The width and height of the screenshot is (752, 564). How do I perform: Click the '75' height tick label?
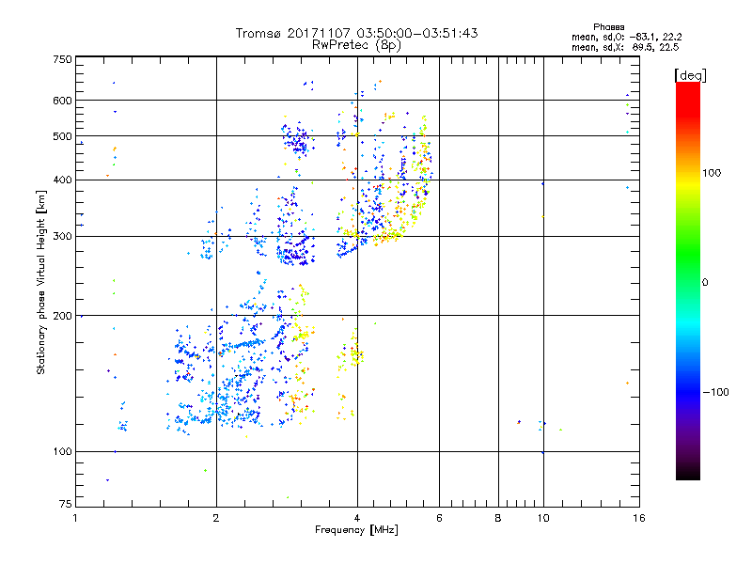pos(65,504)
